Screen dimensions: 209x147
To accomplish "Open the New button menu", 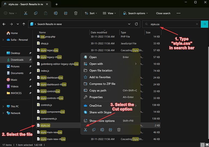I will [x=10, y=13].
